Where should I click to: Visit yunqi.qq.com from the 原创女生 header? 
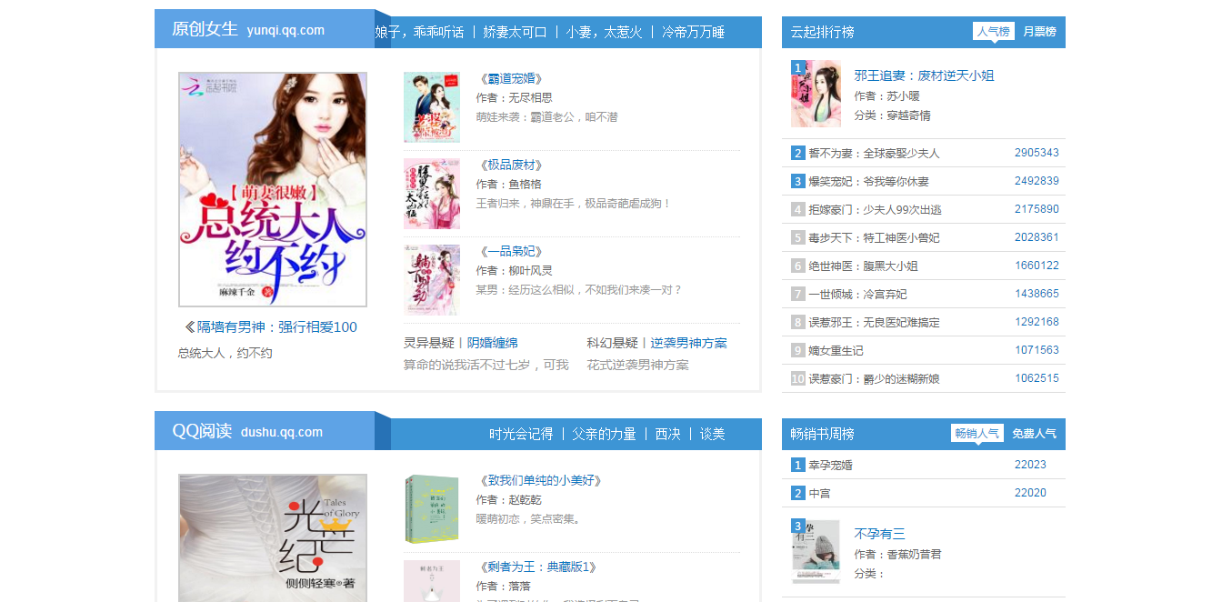point(285,30)
